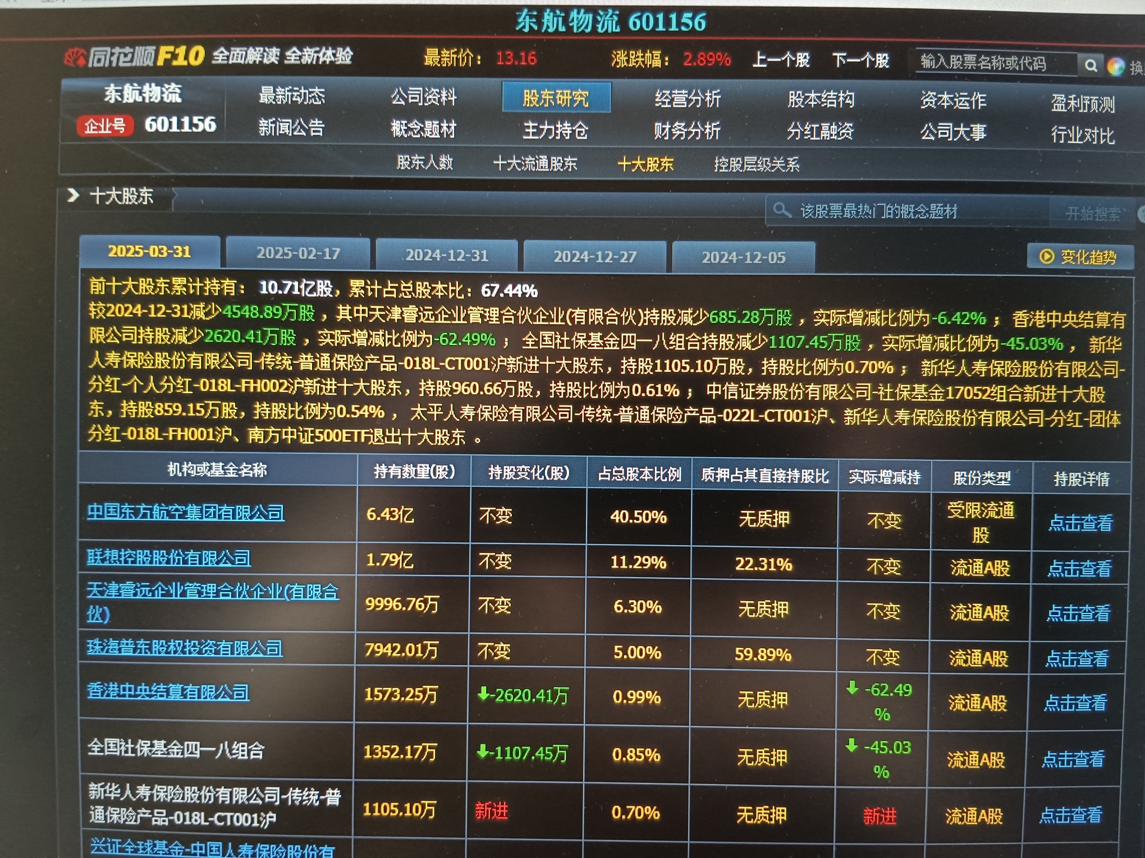Focus the stock name or code input
Screen dimensions: 1145x858
click(x=996, y=63)
